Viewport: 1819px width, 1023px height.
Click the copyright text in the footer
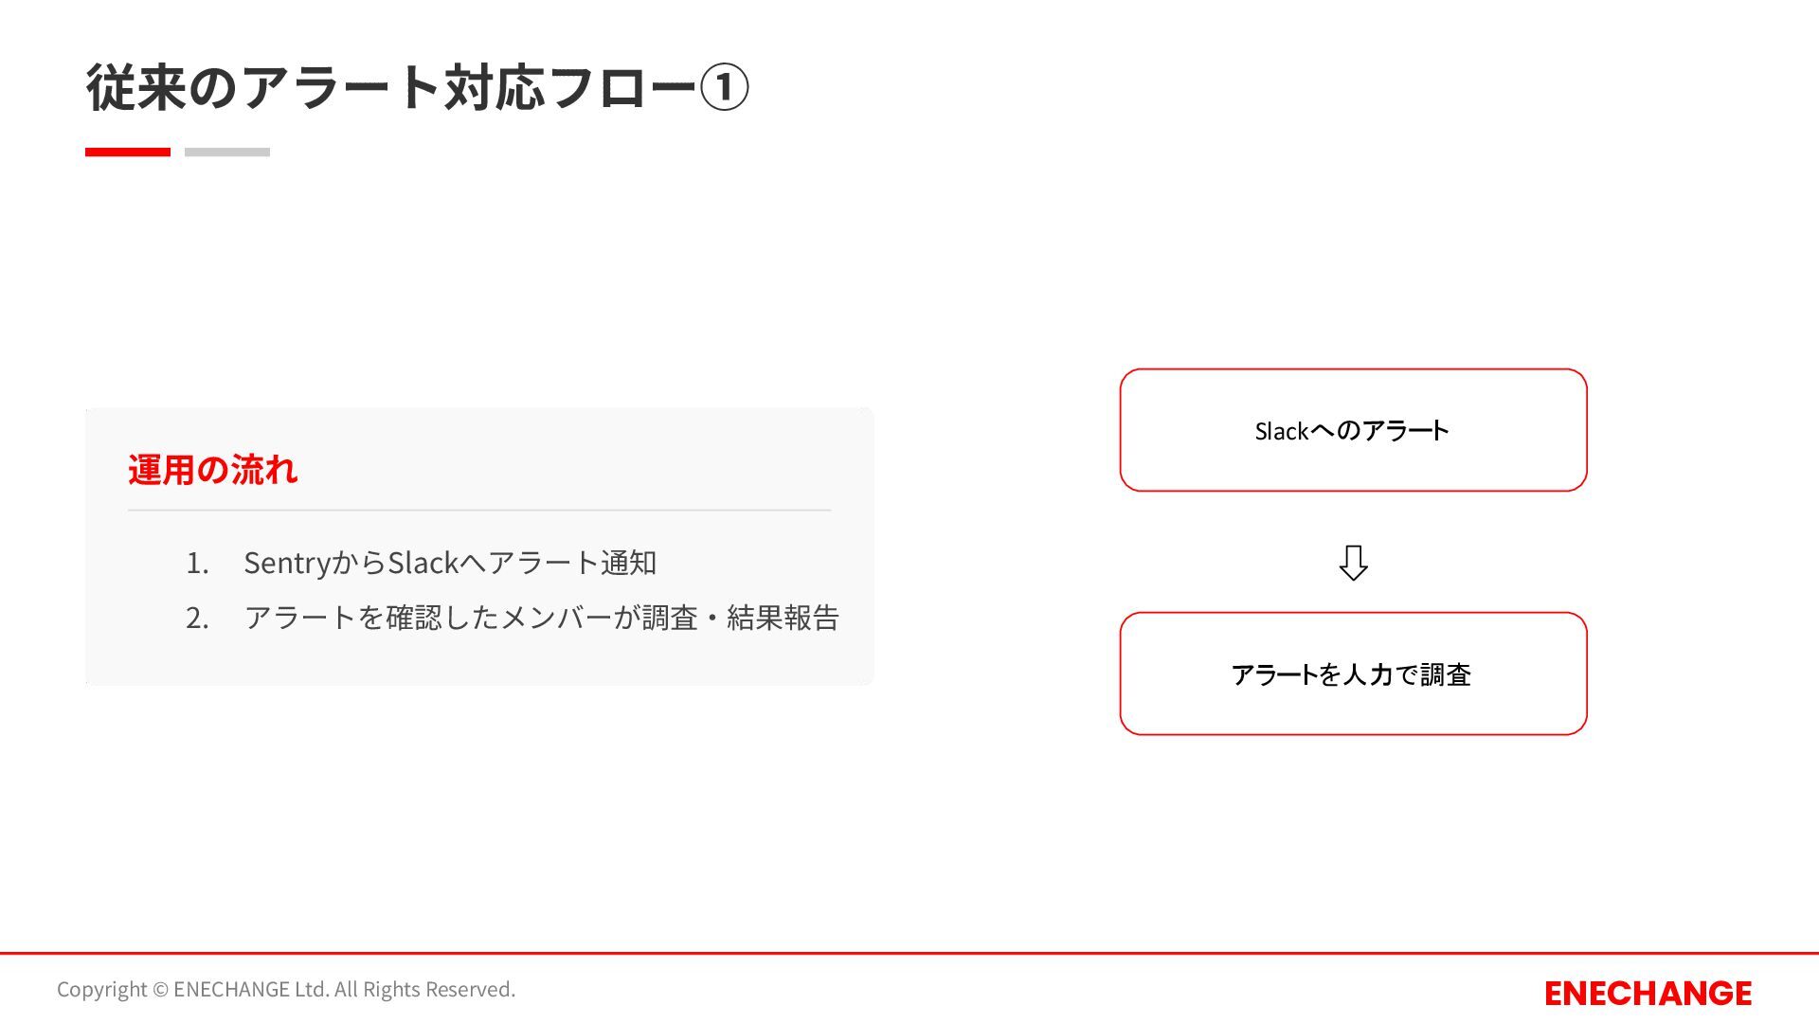tap(286, 989)
